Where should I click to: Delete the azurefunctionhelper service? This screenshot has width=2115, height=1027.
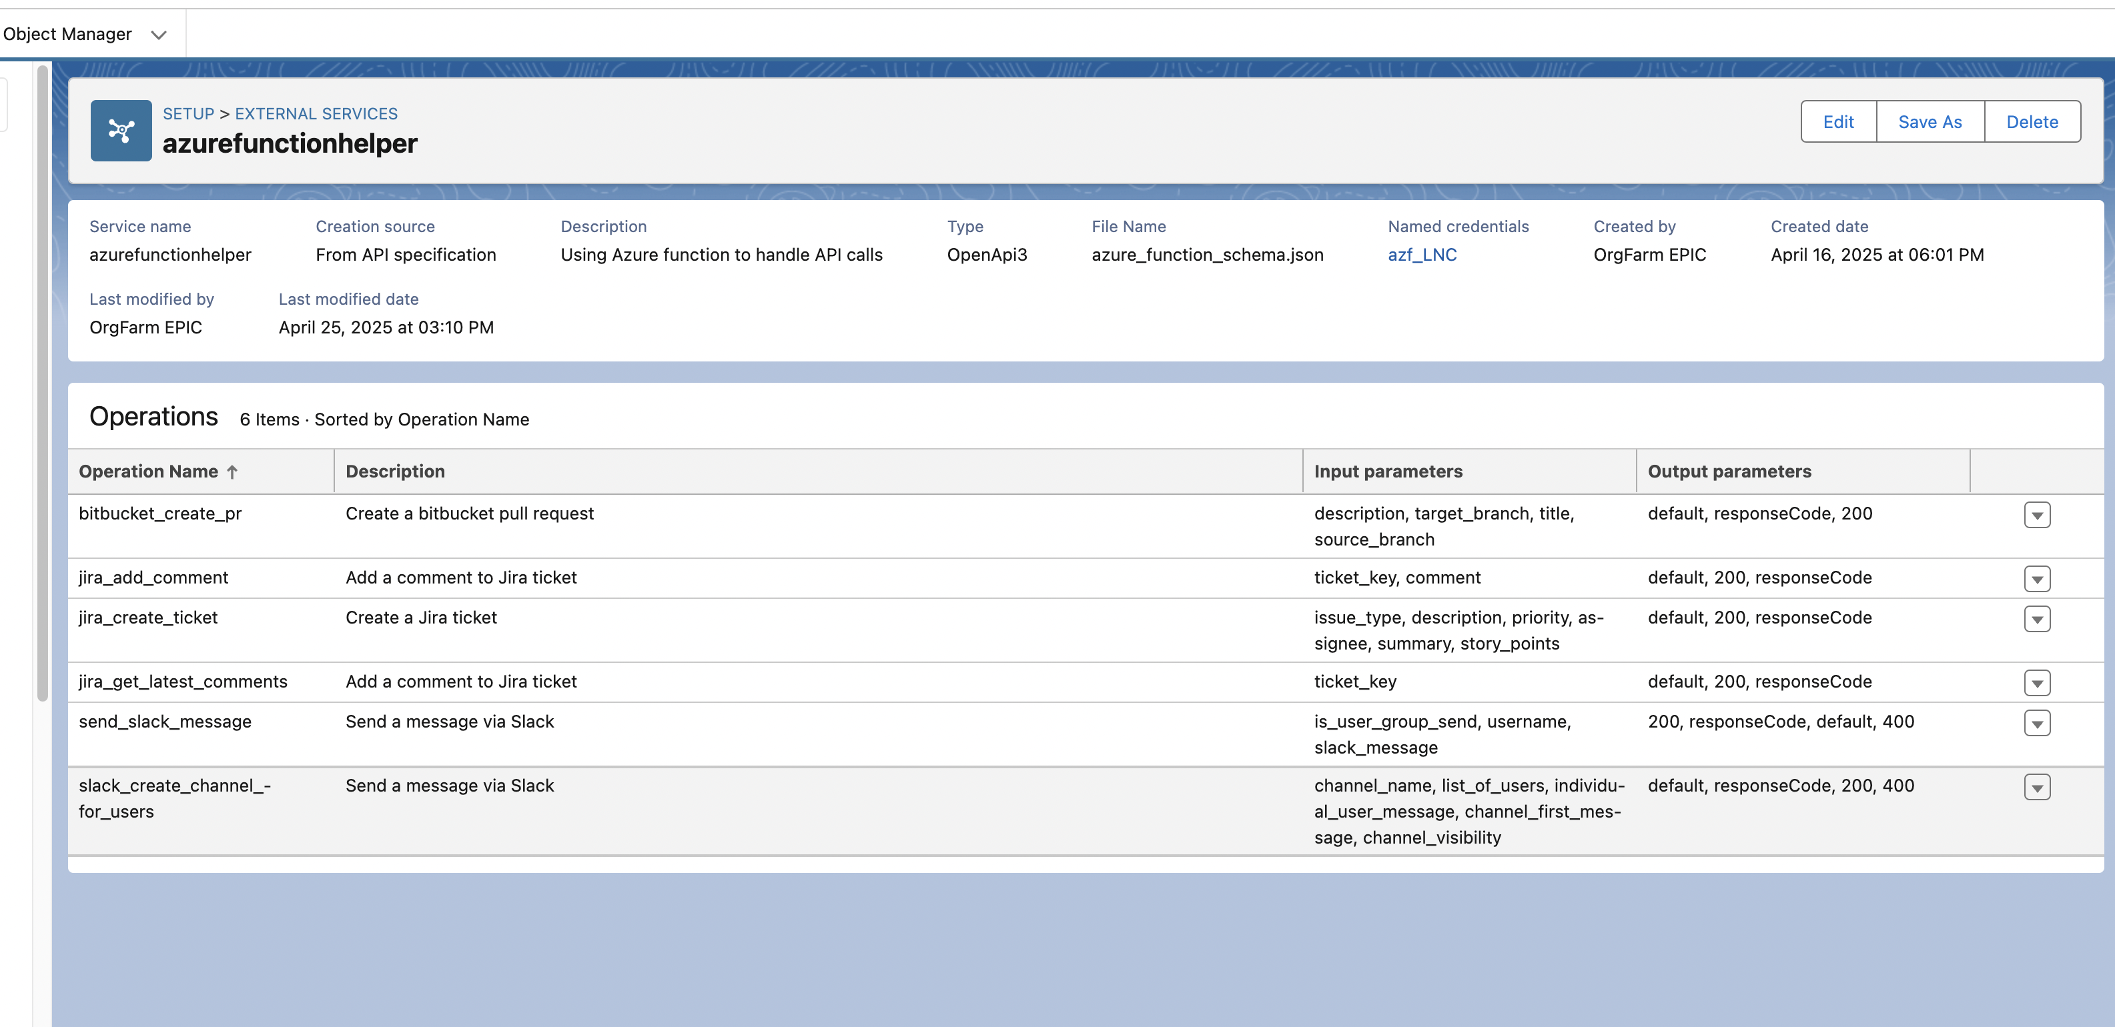click(2031, 121)
